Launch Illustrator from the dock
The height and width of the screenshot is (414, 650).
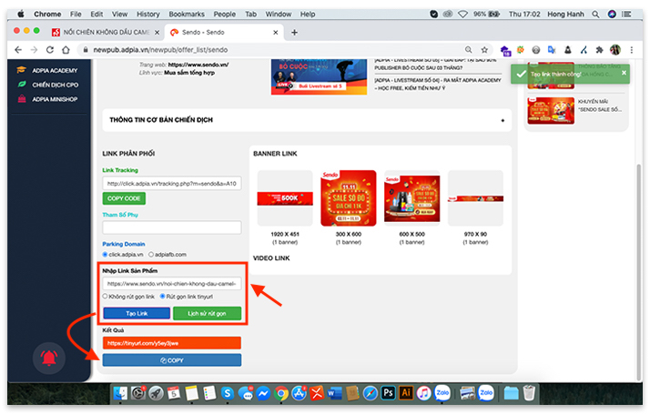pos(406,393)
